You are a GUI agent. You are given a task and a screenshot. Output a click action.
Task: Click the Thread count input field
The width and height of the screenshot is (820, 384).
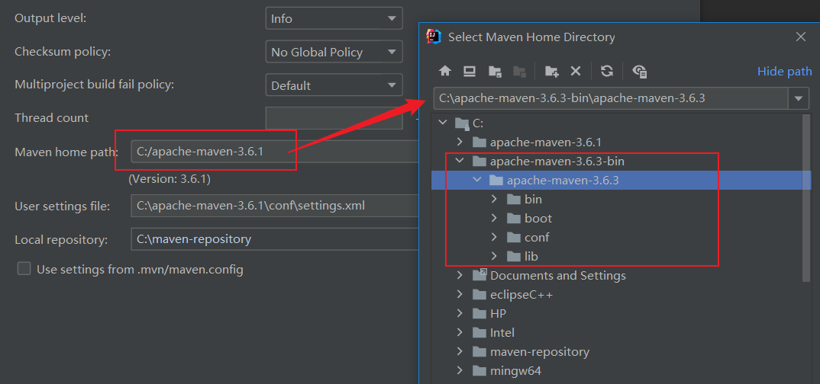point(334,118)
